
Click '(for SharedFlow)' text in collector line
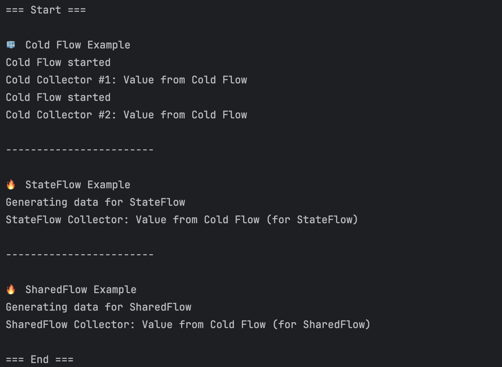(x=321, y=325)
